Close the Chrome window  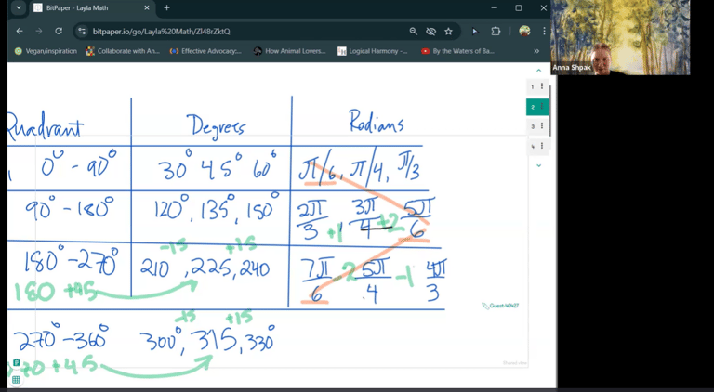[543, 7]
